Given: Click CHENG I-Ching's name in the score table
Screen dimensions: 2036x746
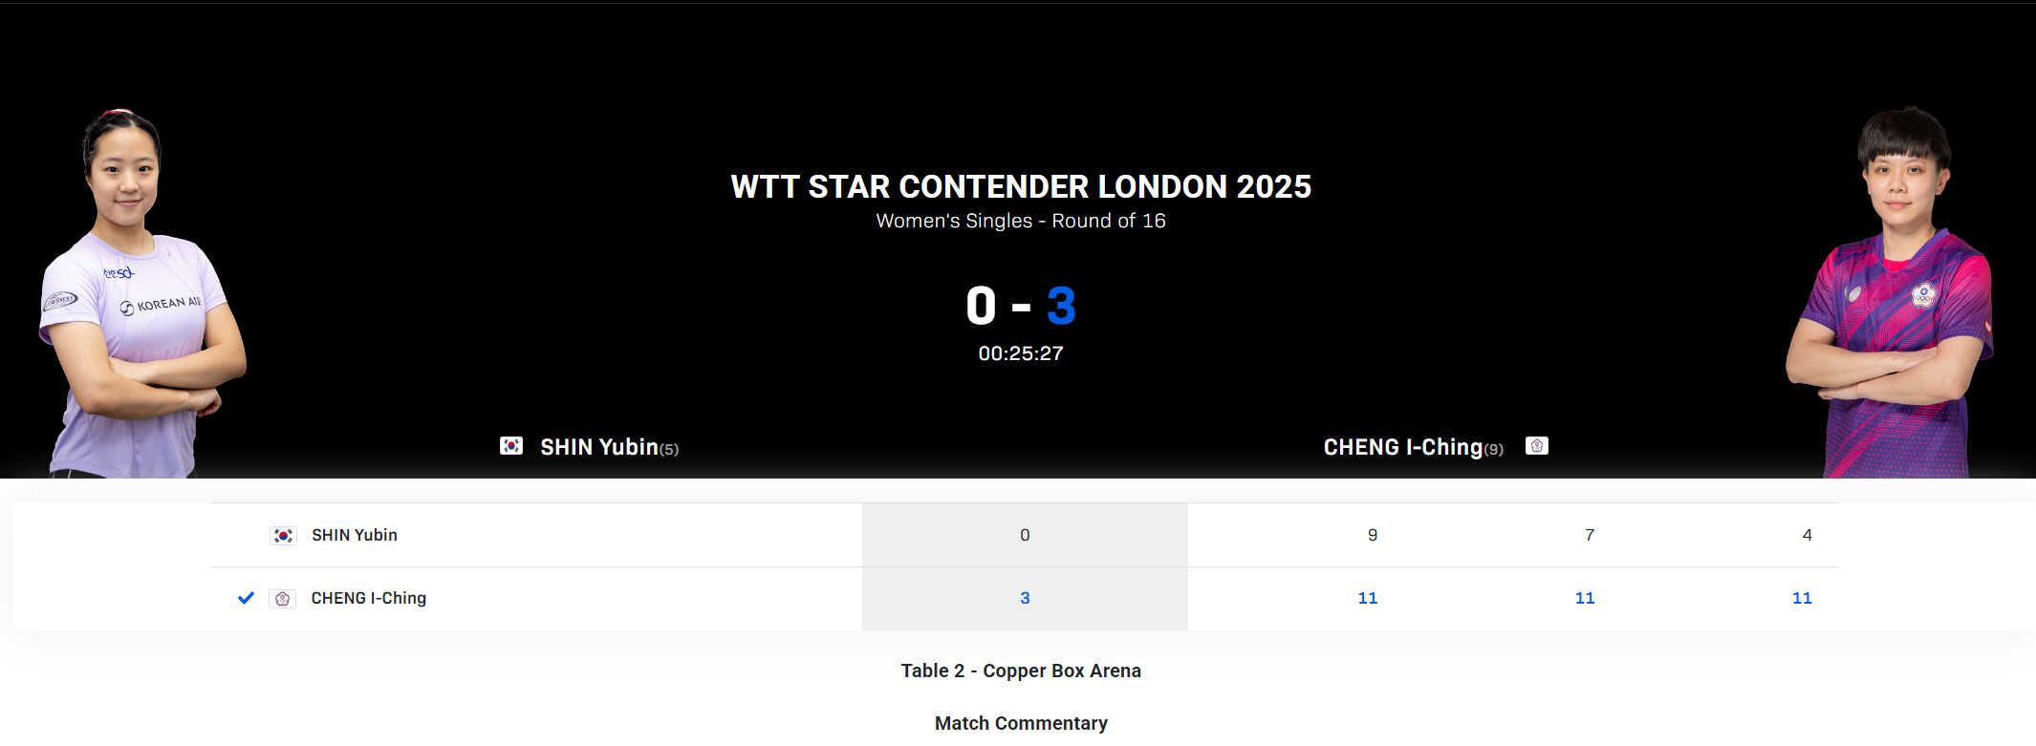Looking at the screenshot, I should click(369, 598).
